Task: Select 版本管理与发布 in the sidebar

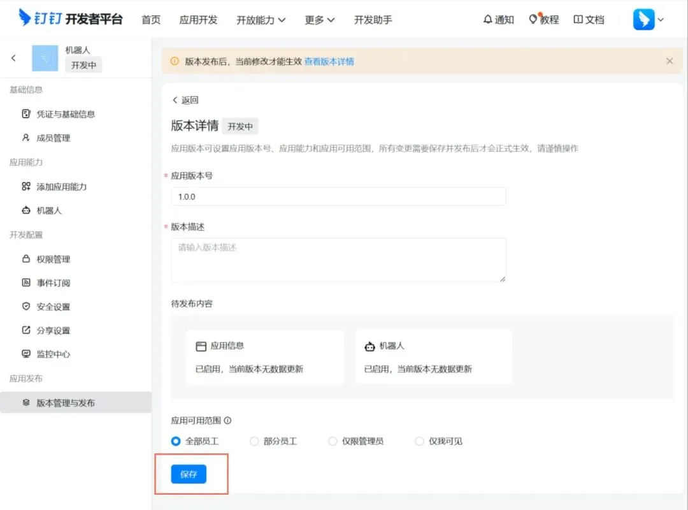Action: 76,402
